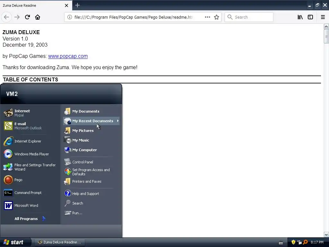This screenshot has height=247, width=329.
Task: Switch to Zuma Deluxe Readme taskbar button
Action: pos(59,242)
